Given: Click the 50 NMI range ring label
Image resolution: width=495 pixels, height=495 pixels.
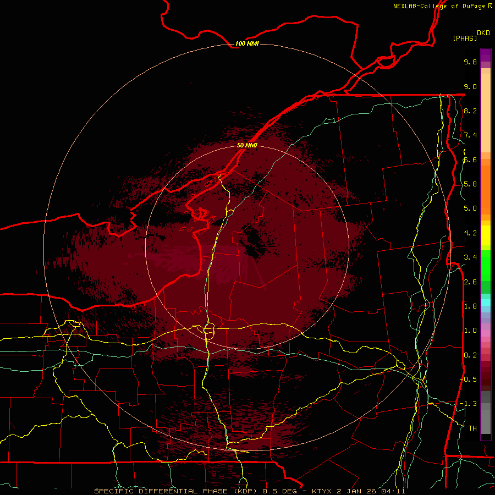Looking at the screenshot, I should click(247, 145).
